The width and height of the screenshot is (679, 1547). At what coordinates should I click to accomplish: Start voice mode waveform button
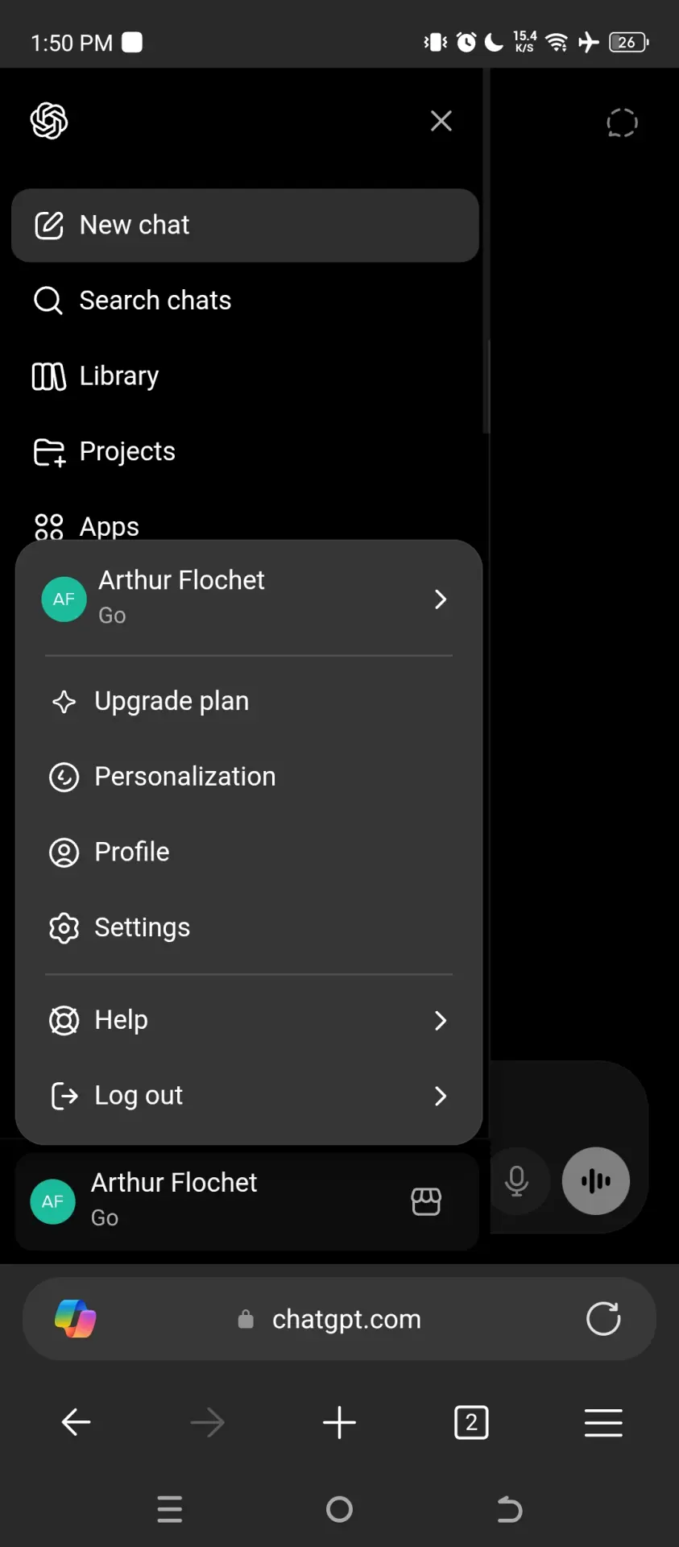(596, 1181)
